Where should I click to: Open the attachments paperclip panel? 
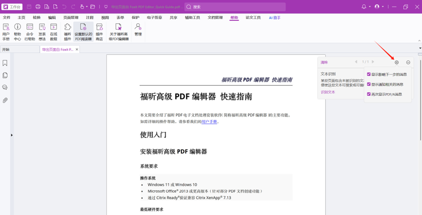pyautogui.click(x=5, y=100)
